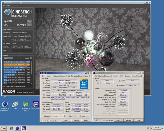Click the EN language indicator in tray
164x131 pixels.
pyautogui.click(x=148, y=128)
